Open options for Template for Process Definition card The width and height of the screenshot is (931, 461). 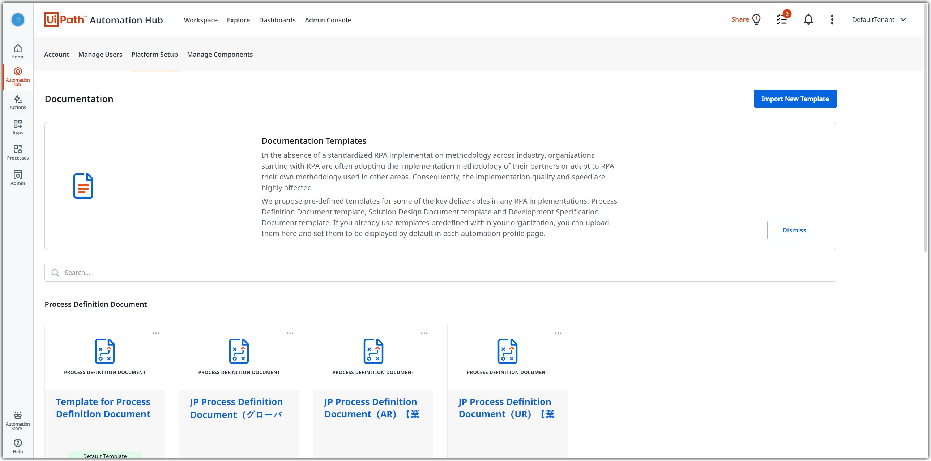156,333
